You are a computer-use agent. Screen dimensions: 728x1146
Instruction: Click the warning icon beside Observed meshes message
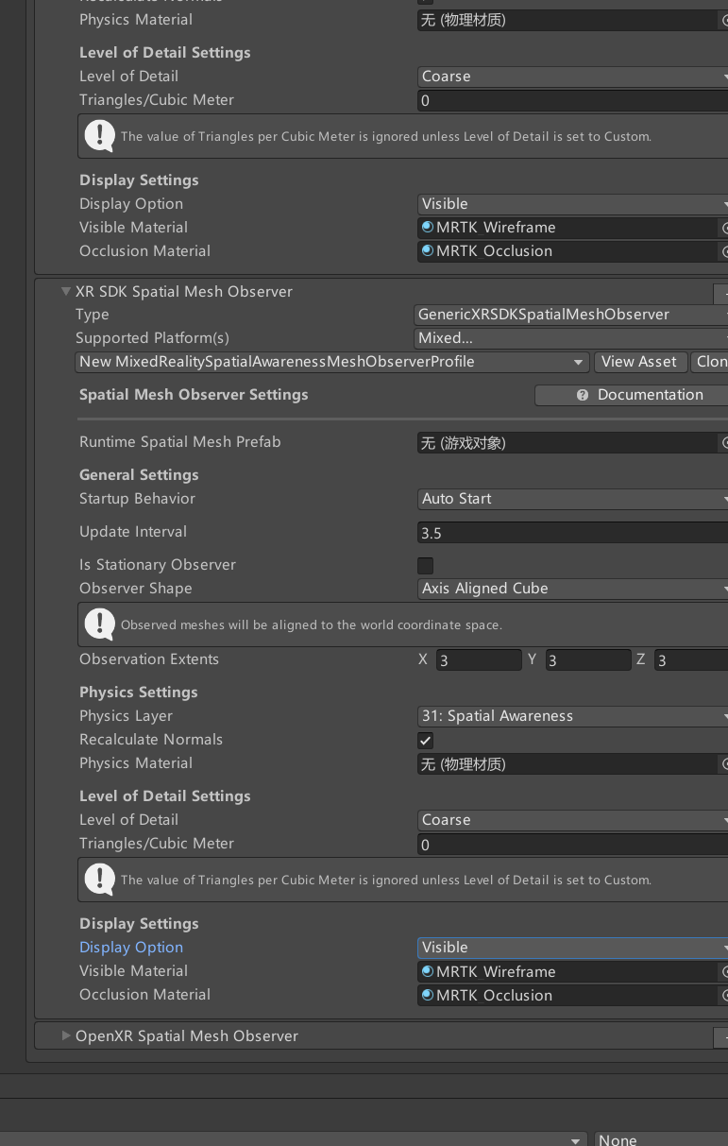[x=99, y=624]
